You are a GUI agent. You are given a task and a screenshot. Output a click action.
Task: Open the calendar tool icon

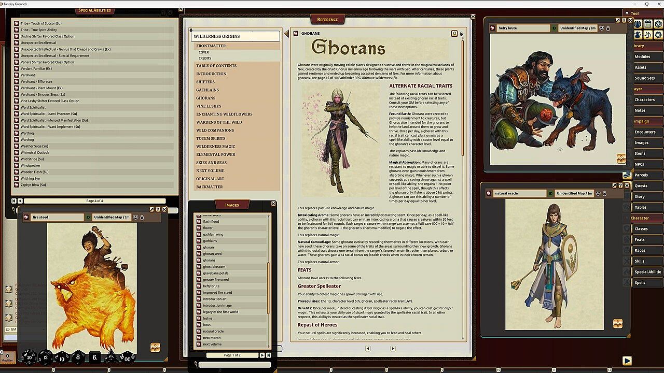[x=647, y=24]
